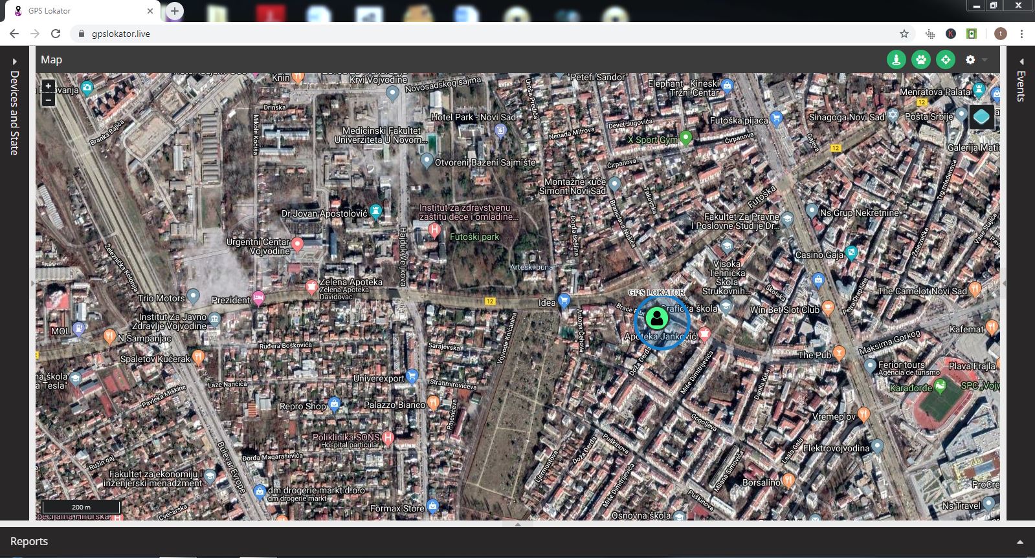The image size is (1035, 558).
Task: Click the 200 m map scale bar
Action: tap(82, 507)
